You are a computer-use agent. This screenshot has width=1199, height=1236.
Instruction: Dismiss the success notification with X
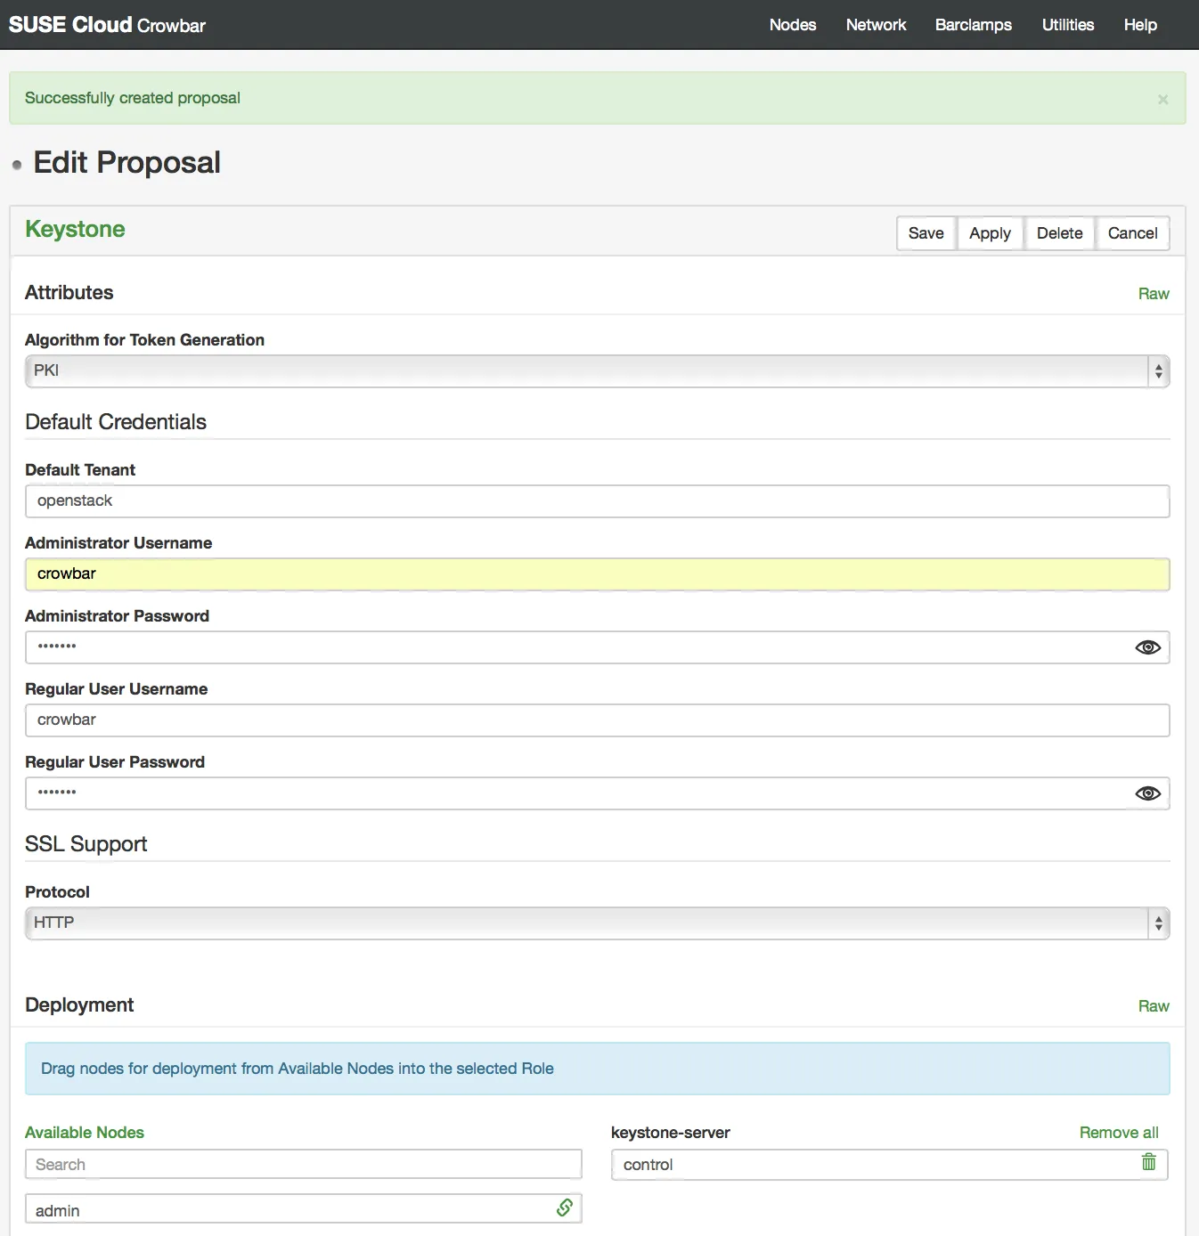(x=1162, y=100)
